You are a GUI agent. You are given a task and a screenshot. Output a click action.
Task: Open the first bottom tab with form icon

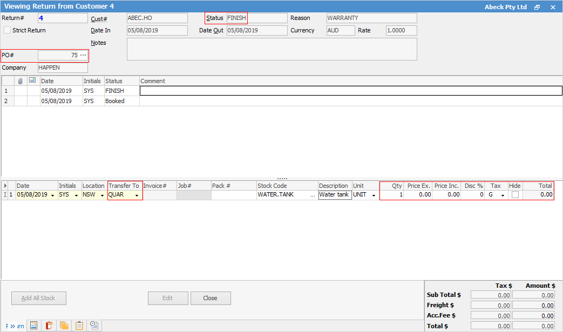tap(33, 326)
